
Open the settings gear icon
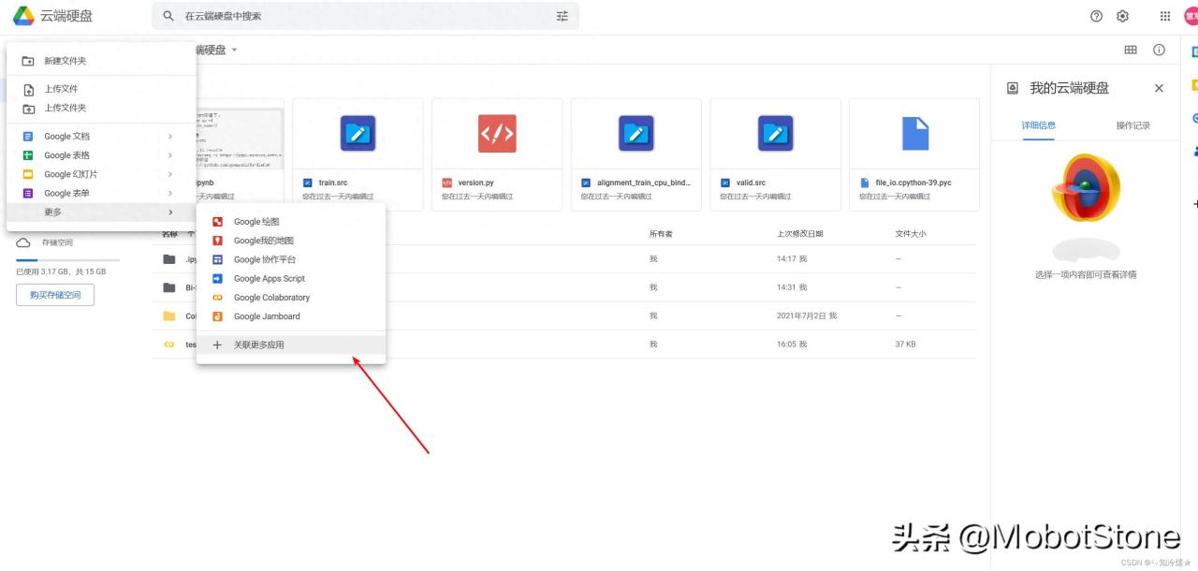(1122, 16)
